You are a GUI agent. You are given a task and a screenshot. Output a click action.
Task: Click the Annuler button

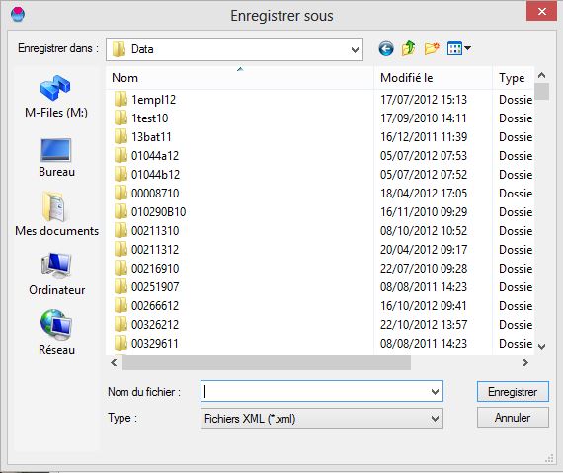(x=513, y=418)
